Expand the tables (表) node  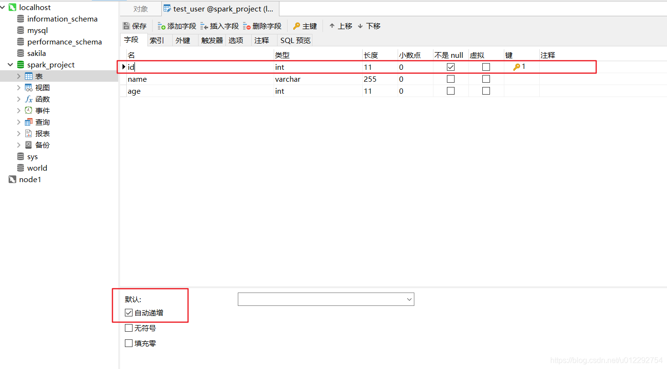point(19,76)
